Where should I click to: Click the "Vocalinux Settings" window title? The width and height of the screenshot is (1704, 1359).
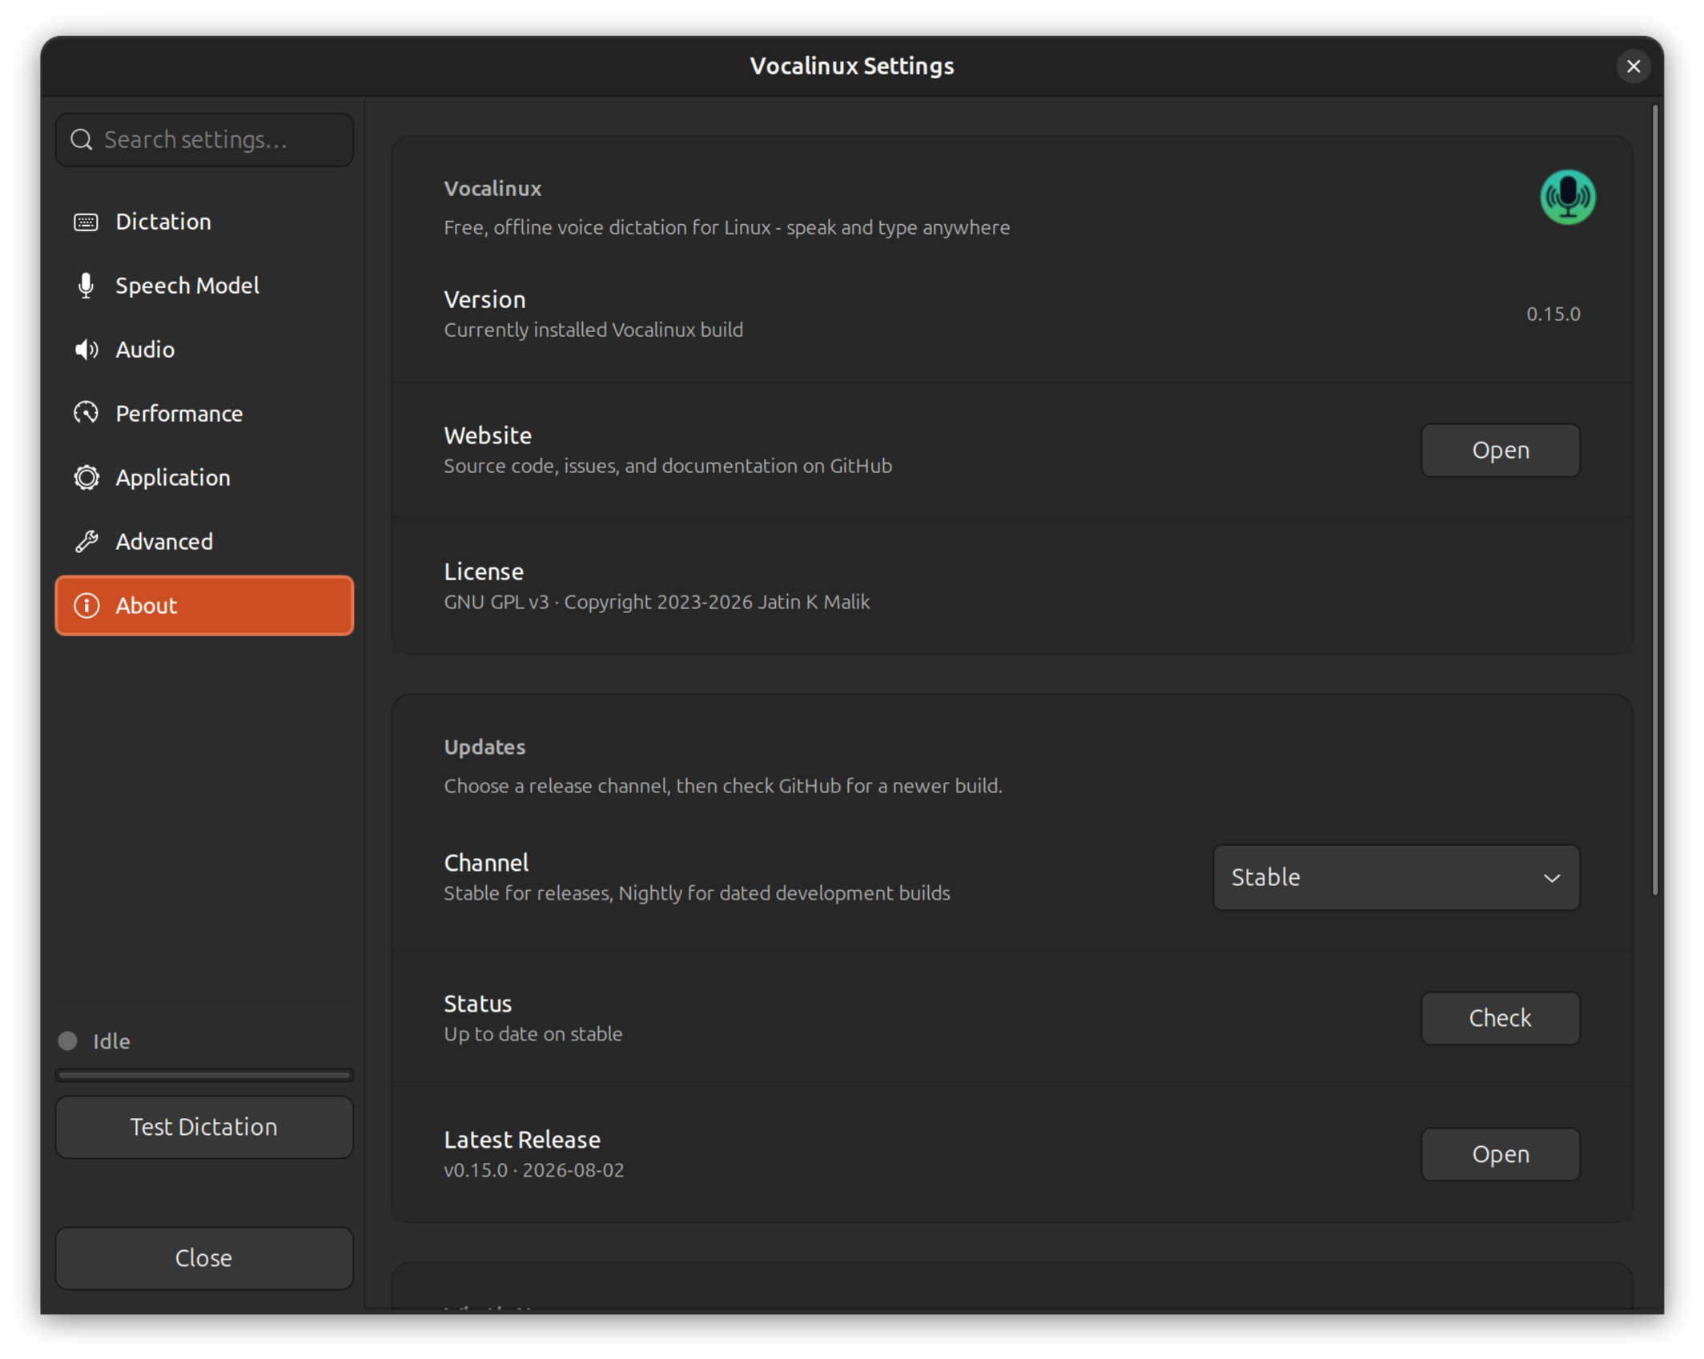(x=852, y=66)
